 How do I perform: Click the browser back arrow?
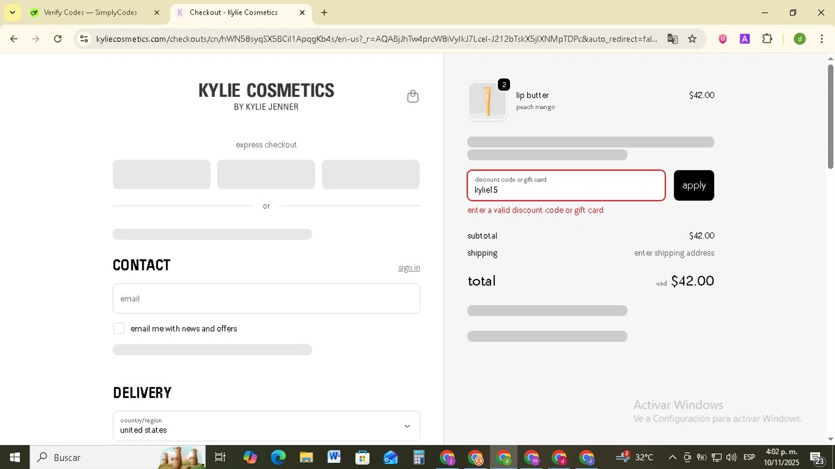click(x=14, y=39)
